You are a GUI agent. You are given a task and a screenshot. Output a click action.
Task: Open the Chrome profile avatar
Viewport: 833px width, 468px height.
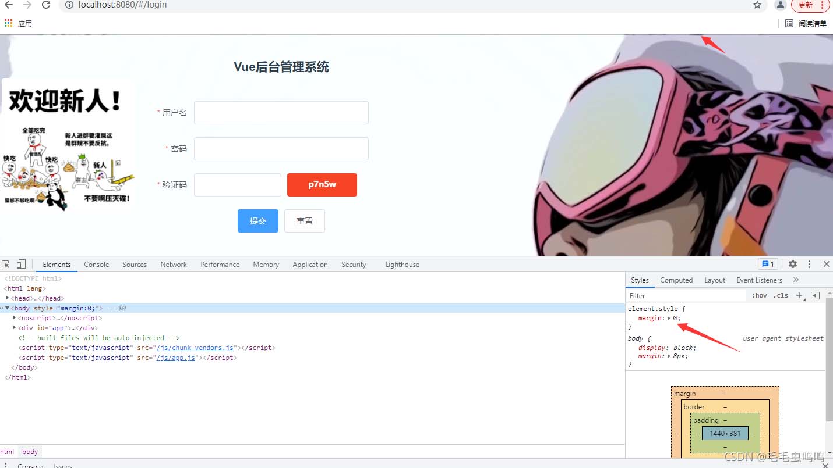(781, 5)
